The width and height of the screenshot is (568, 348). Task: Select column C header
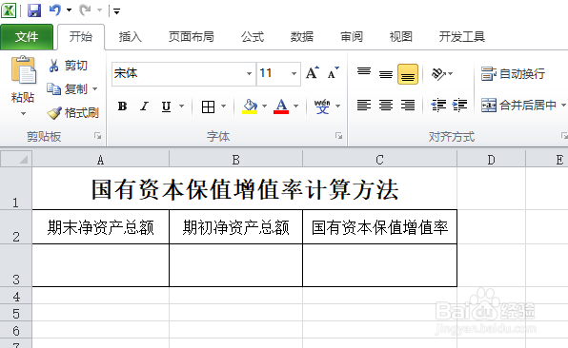click(x=379, y=160)
